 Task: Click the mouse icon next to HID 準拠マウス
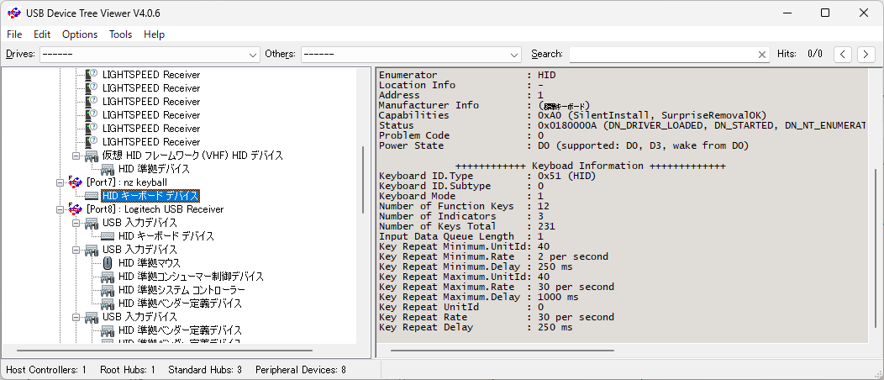point(108,263)
